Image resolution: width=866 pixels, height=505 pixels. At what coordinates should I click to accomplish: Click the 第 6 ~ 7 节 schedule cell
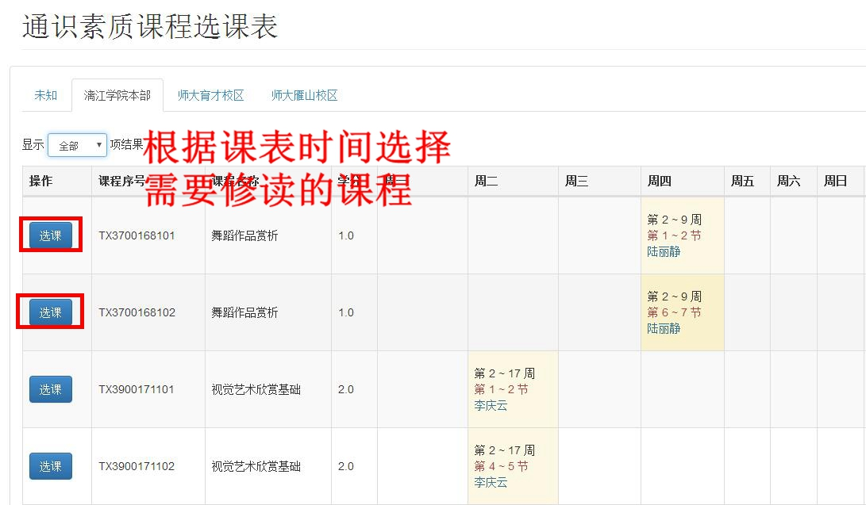pos(674,312)
